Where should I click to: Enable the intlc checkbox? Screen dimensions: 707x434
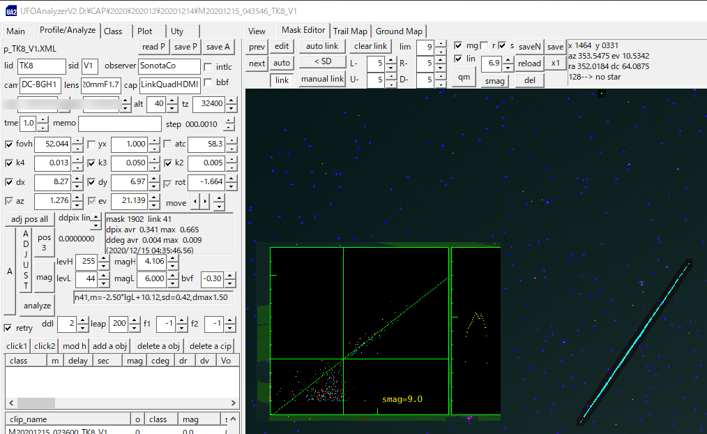[208, 67]
